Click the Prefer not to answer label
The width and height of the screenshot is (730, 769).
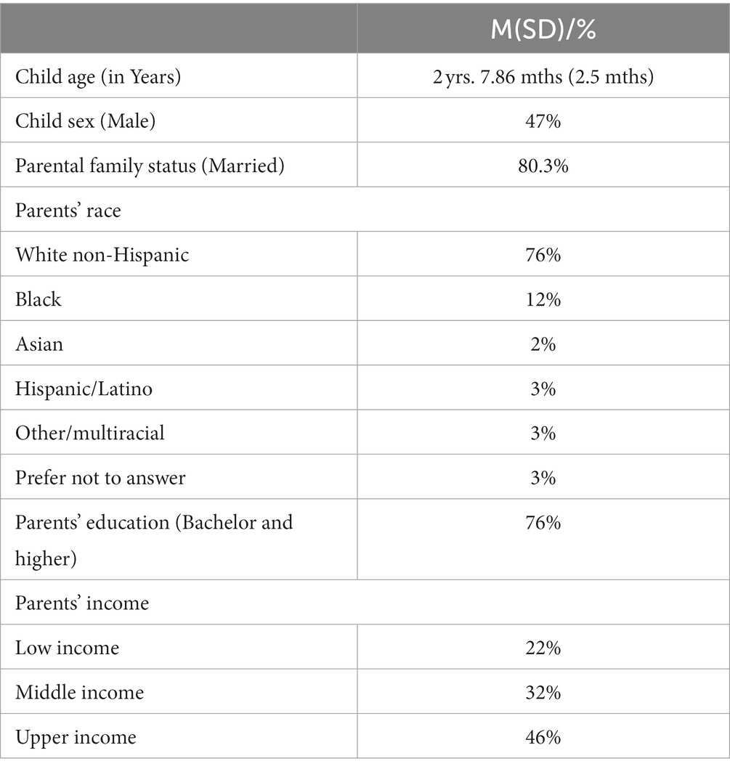point(100,478)
